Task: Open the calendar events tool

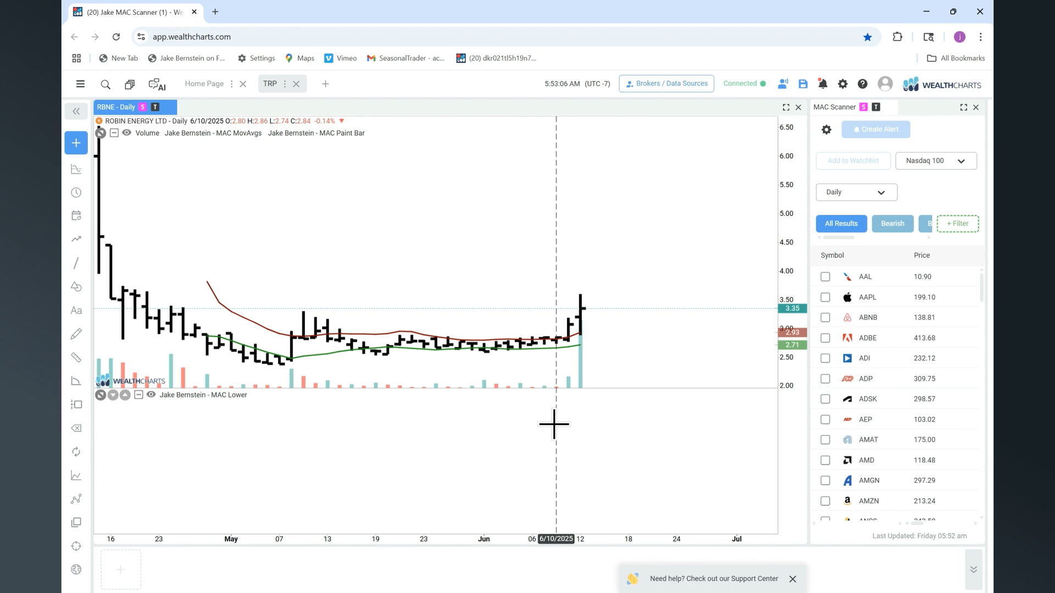Action: coord(76,216)
